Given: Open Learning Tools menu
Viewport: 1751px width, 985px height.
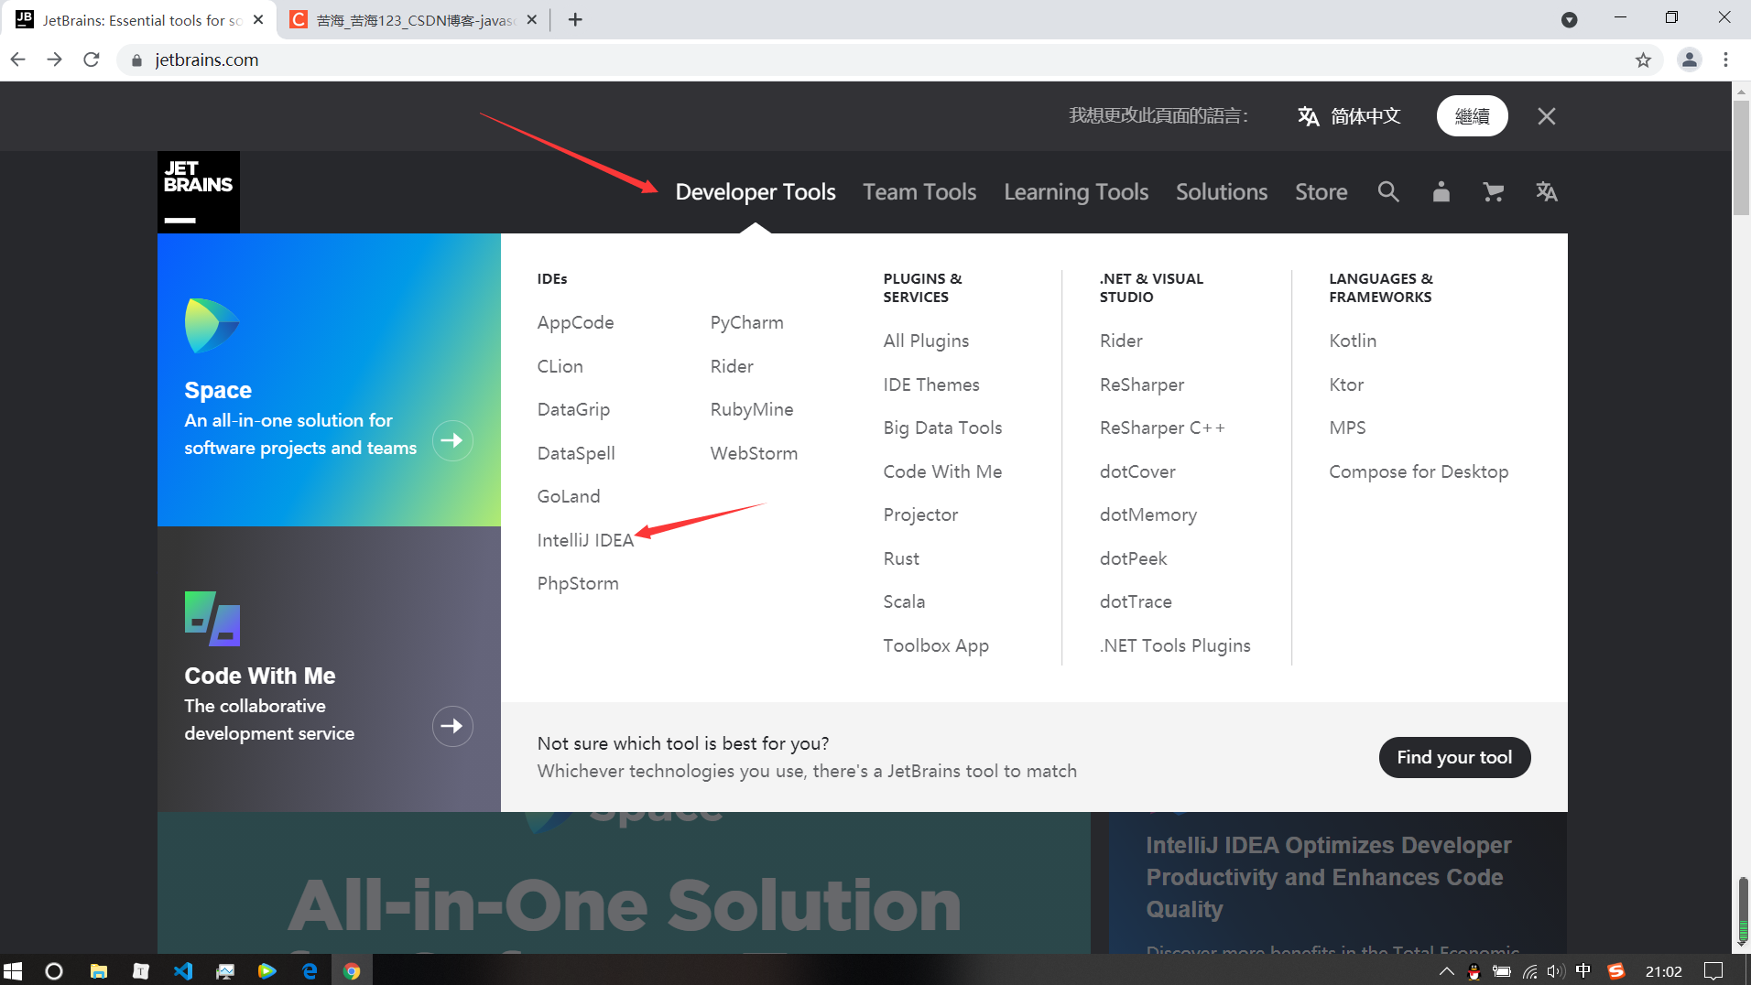Looking at the screenshot, I should (x=1076, y=192).
